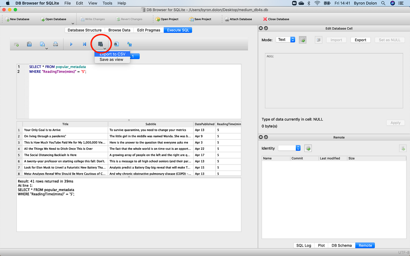Run all SQL with the play icon
Screen dimensions: 410x256
click(71, 44)
